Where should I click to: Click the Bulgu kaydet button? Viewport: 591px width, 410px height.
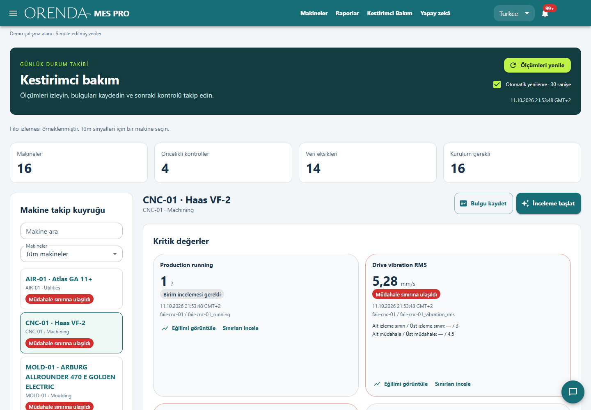point(483,203)
